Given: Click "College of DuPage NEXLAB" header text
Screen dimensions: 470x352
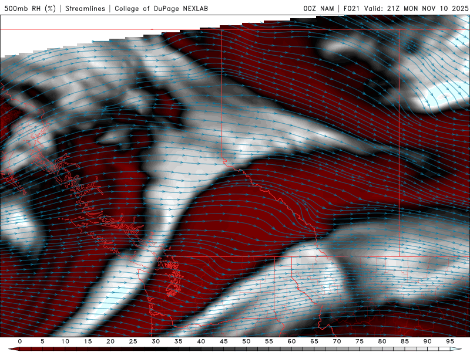Looking at the screenshot, I should tap(161, 8).
